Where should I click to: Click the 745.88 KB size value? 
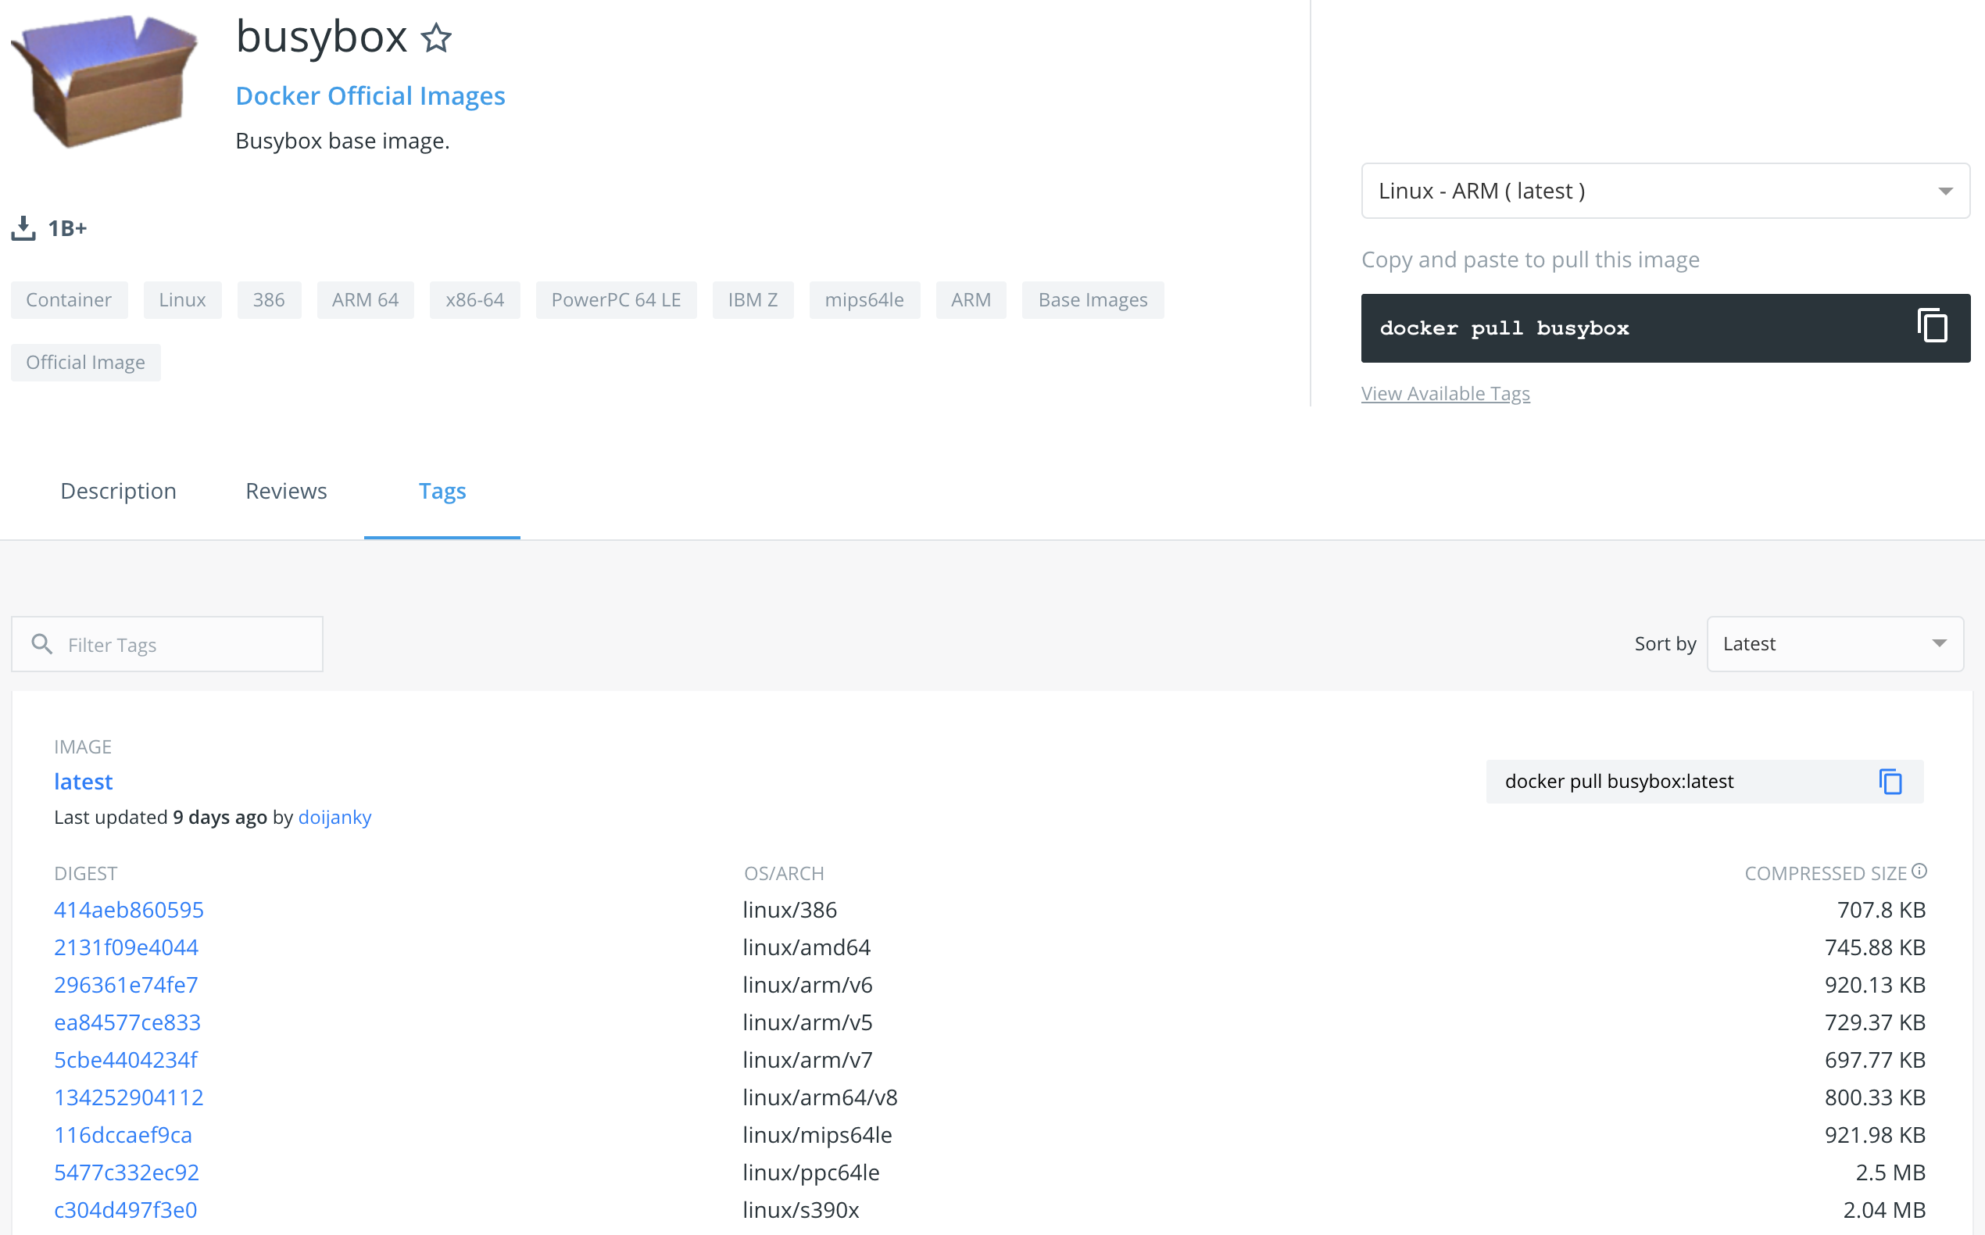[x=1875, y=947]
